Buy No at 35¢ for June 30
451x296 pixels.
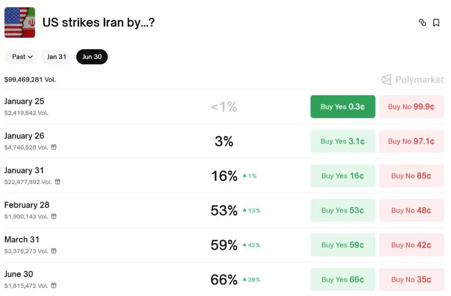tap(411, 279)
